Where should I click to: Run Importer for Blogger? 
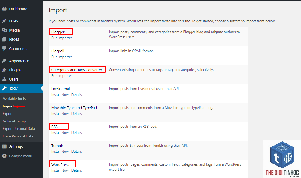[x=62, y=38]
